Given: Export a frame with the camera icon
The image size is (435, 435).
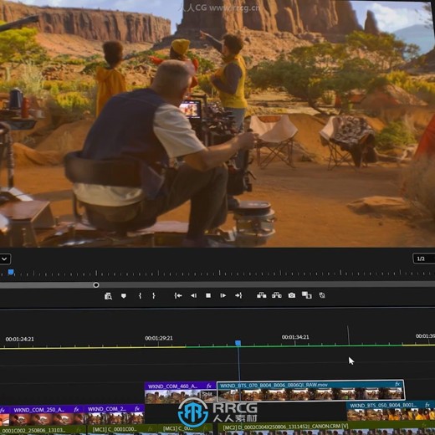Looking at the screenshot, I should click(292, 295).
